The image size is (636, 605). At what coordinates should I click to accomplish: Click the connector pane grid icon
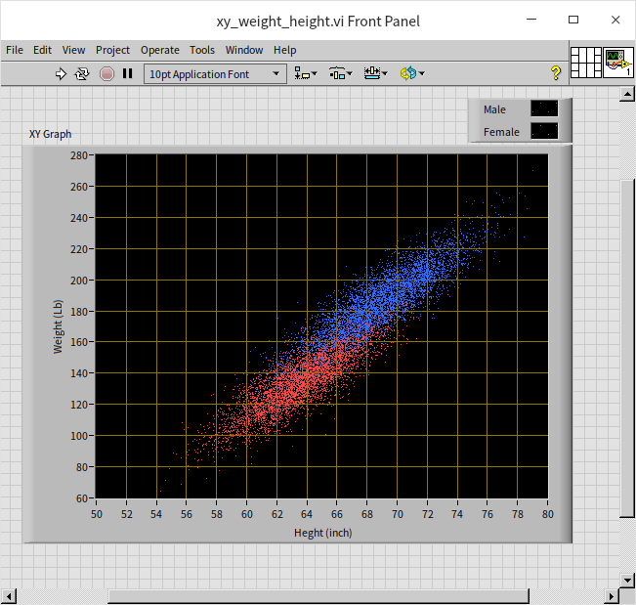[586, 63]
